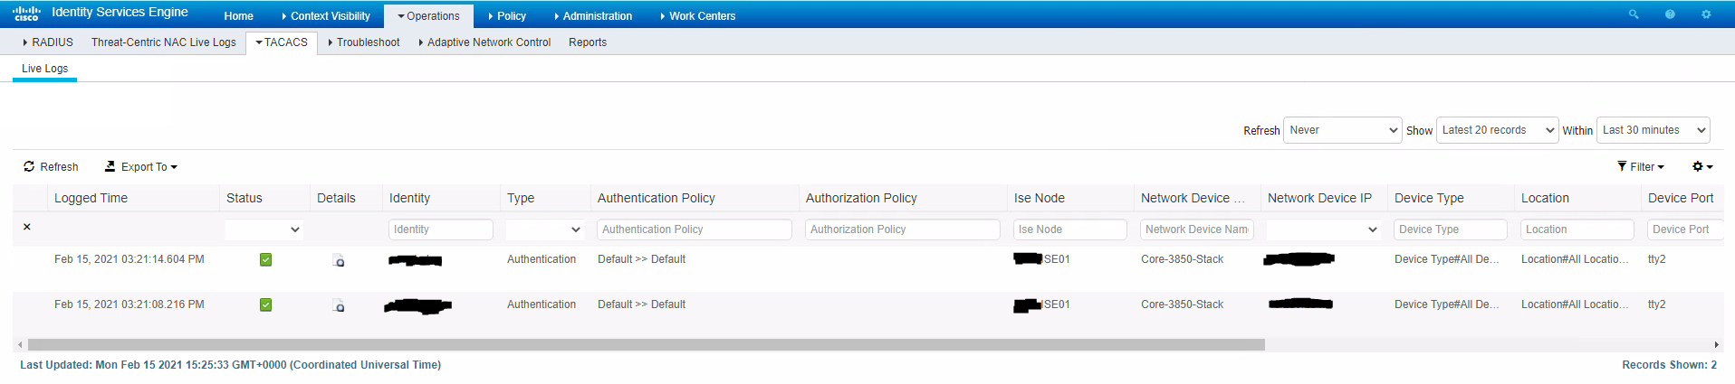Image resolution: width=1735 pixels, height=384 pixels.
Task: Sort by the Identity column header
Action: (409, 198)
